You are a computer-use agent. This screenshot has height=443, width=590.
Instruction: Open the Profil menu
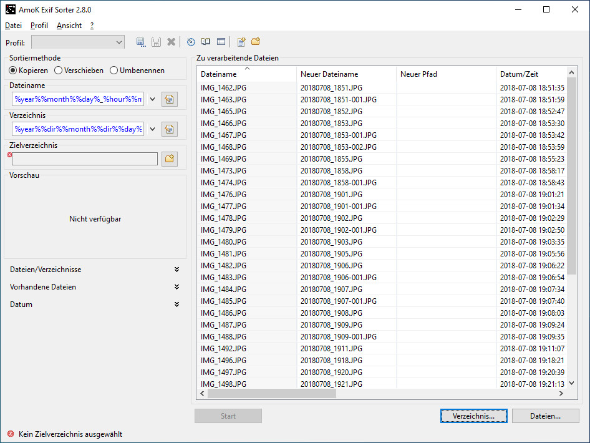(39, 26)
